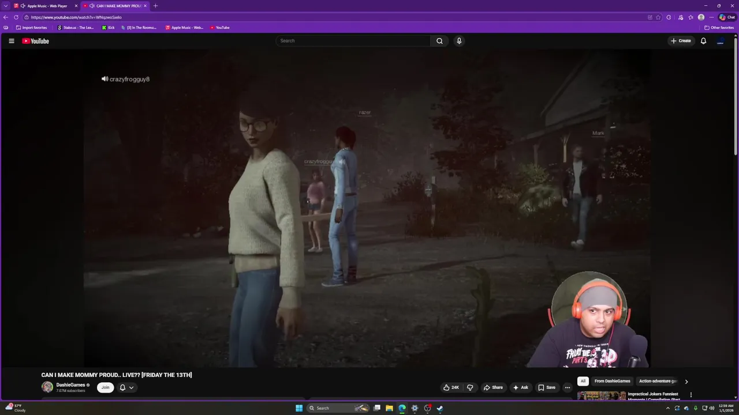Open Copilot Chat sidebar

click(x=727, y=17)
